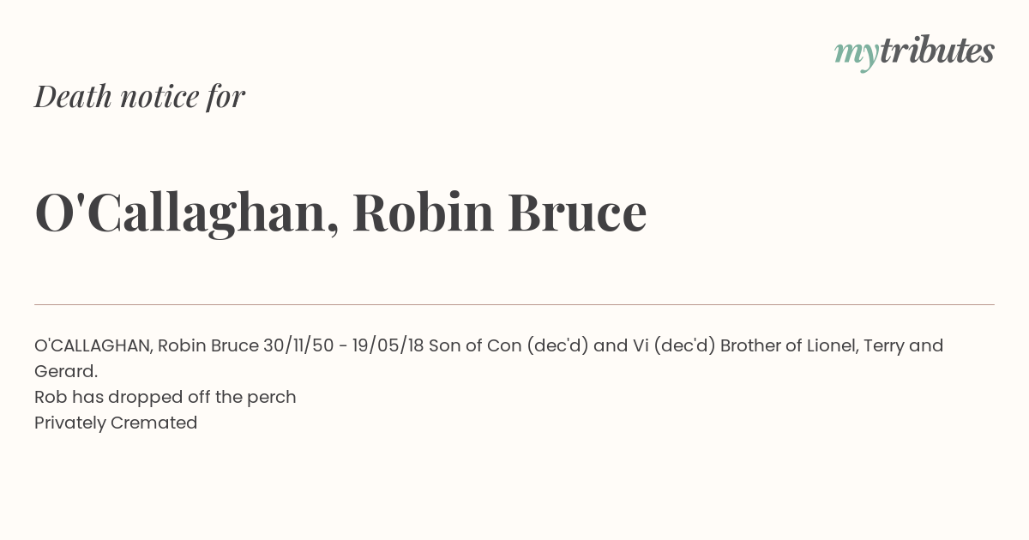Click the line "Rob has dropped off the perch"
The width and height of the screenshot is (1029, 540).
(x=165, y=398)
